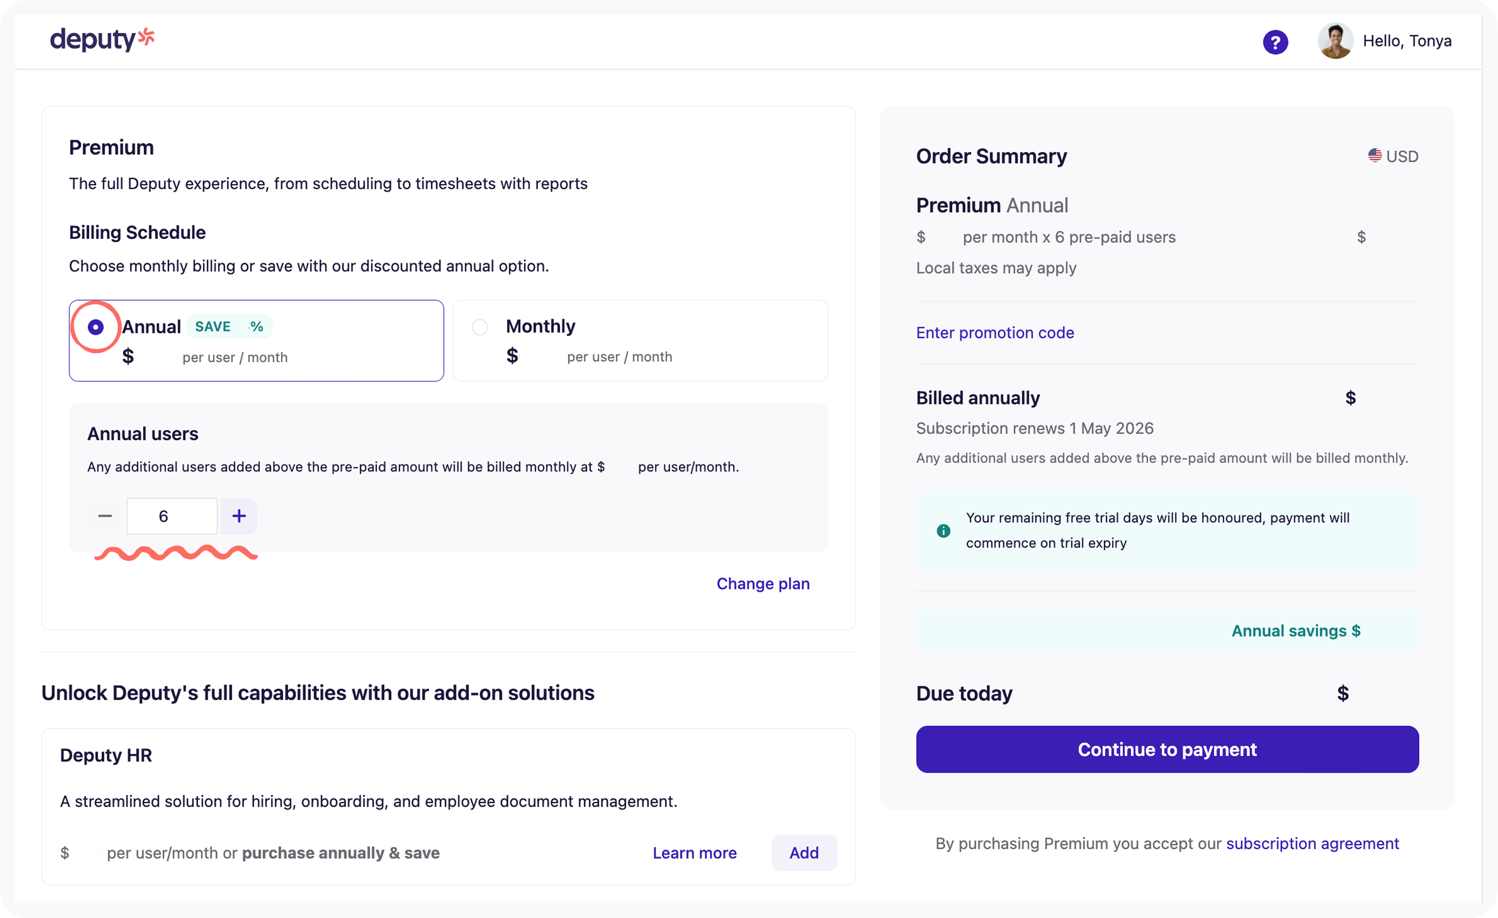The width and height of the screenshot is (1498, 918).
Task: Add the Deputy HR add-on
Action: pos(804,852)
